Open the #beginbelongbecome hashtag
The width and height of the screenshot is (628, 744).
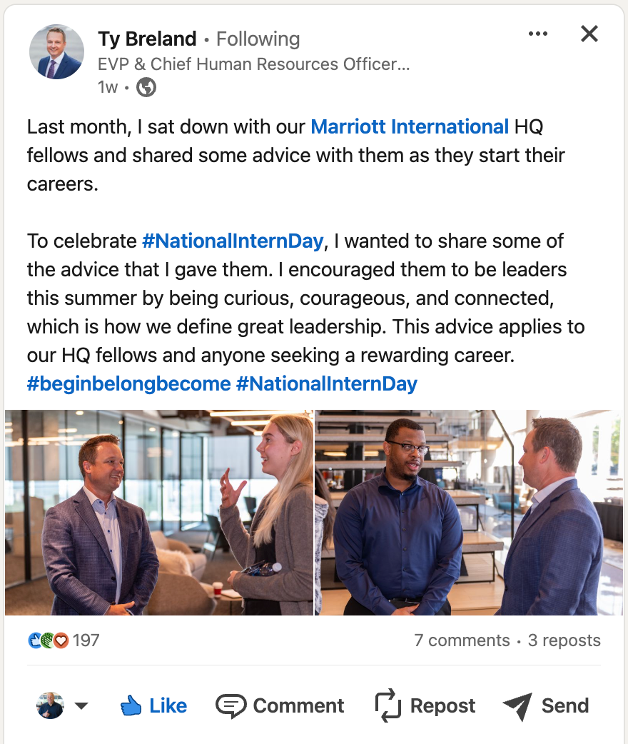tap(128, 384)
